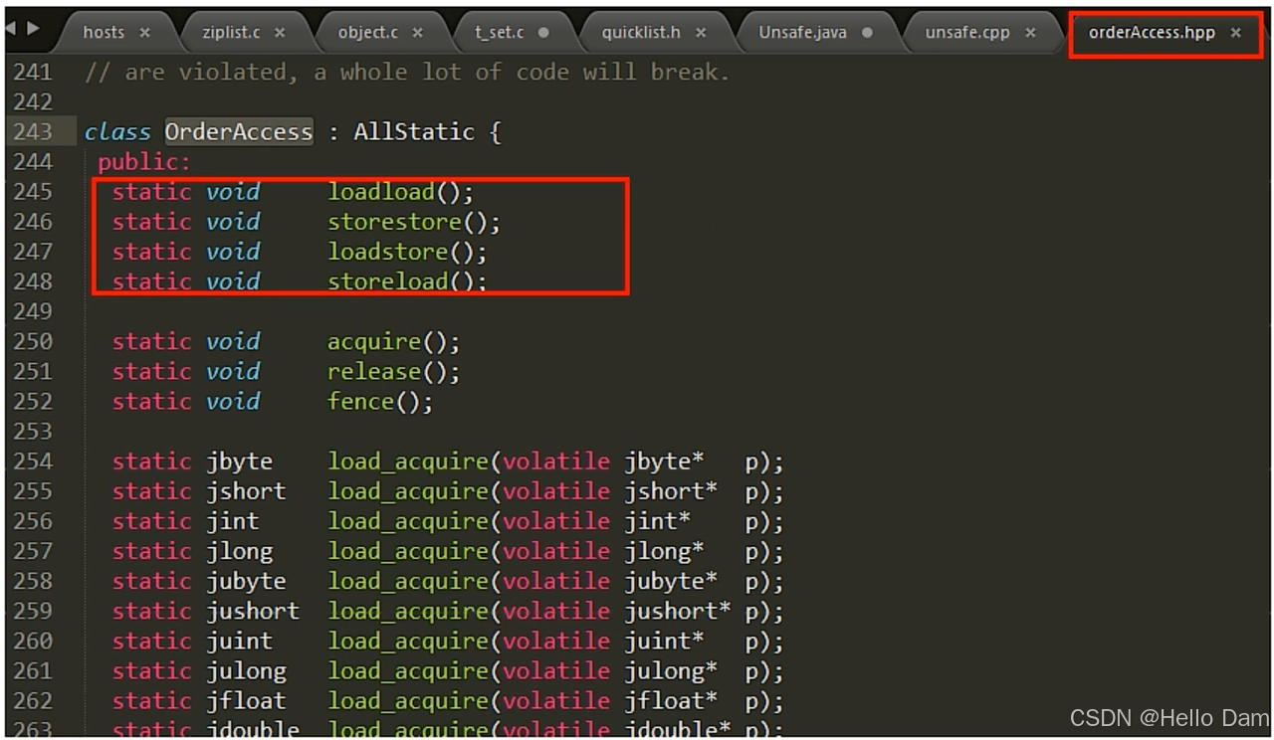Viewport: 1274px width, 740px height.
Task: Click the jushort* parameter type on line 259
Action: (678, 611)
